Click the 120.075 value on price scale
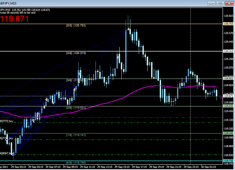 coord(229,68)
